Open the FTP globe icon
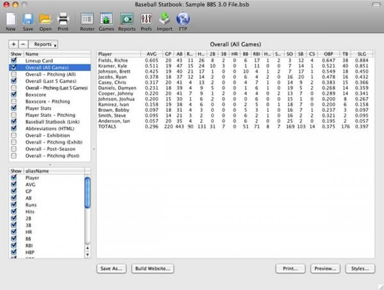This screenshot has width=384, height=290. pyautogui.click(x=183, y=19)
